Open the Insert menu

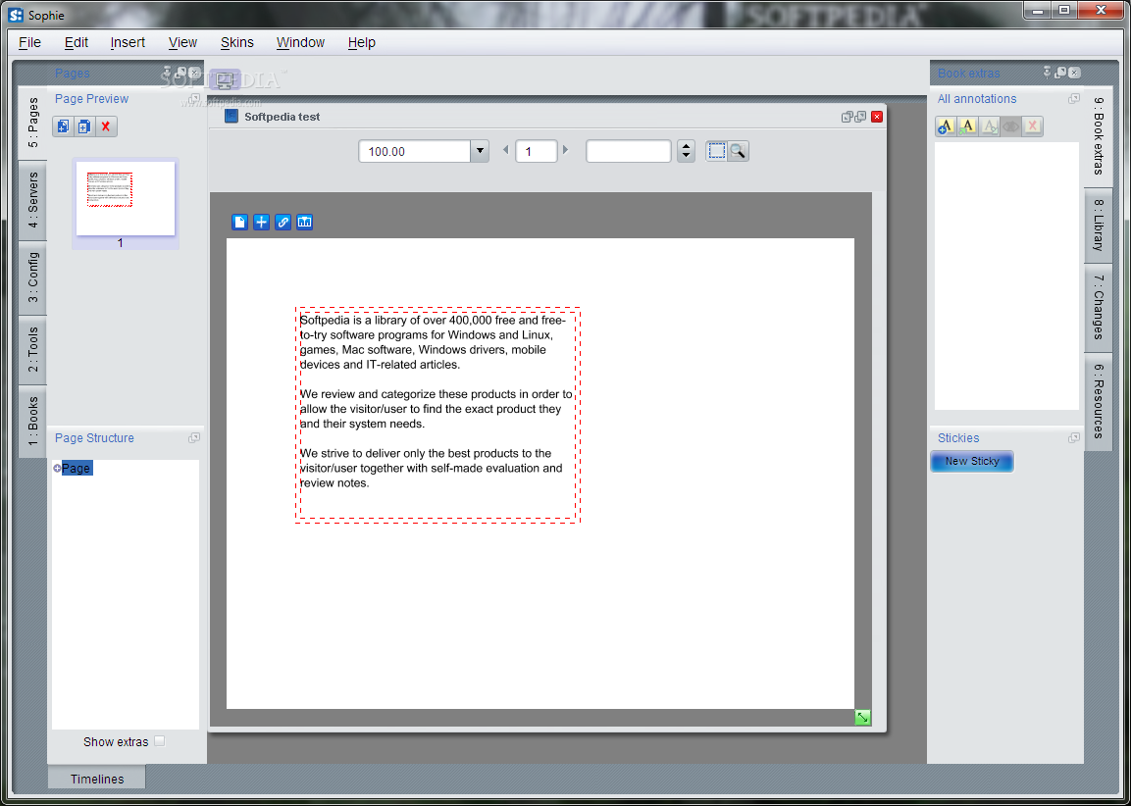click(128, 42)
